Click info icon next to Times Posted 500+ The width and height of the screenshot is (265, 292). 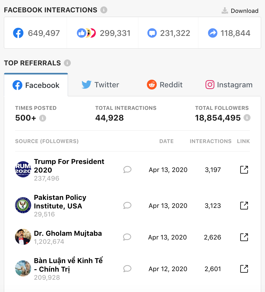pyautogui.click(x=43, y=118)
